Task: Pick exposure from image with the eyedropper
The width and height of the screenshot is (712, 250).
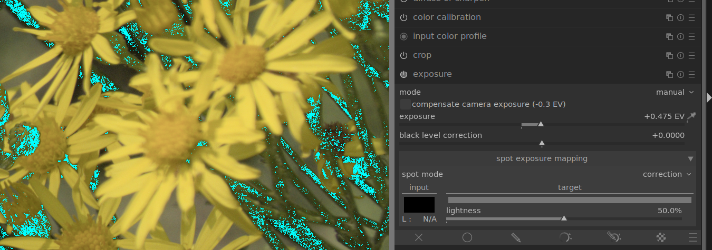Action: (x=691, y=117)
